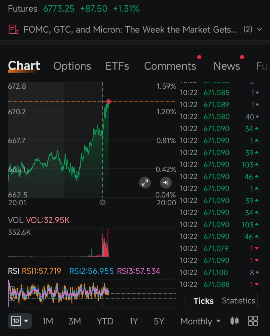Select the red current price dot
Screen dimensions: 270x336
click(x=108, y=102)
